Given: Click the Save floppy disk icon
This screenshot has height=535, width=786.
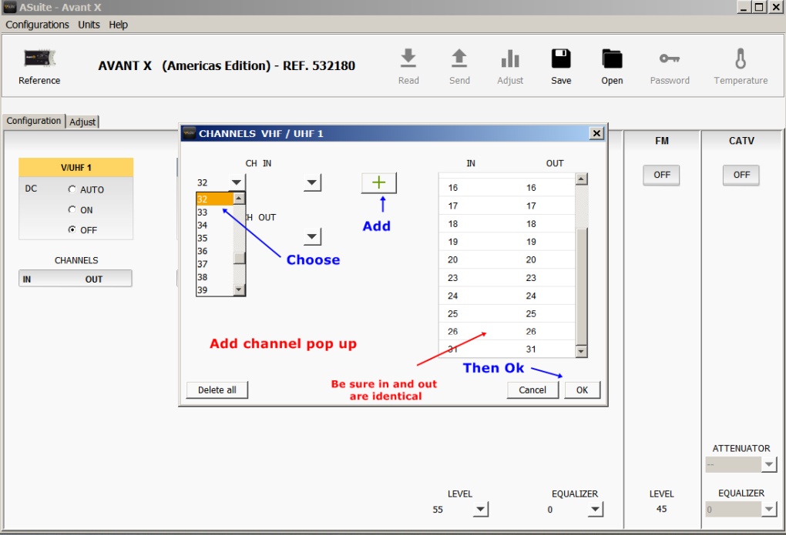Looking at the screenshot, I should tap(561, 59).
